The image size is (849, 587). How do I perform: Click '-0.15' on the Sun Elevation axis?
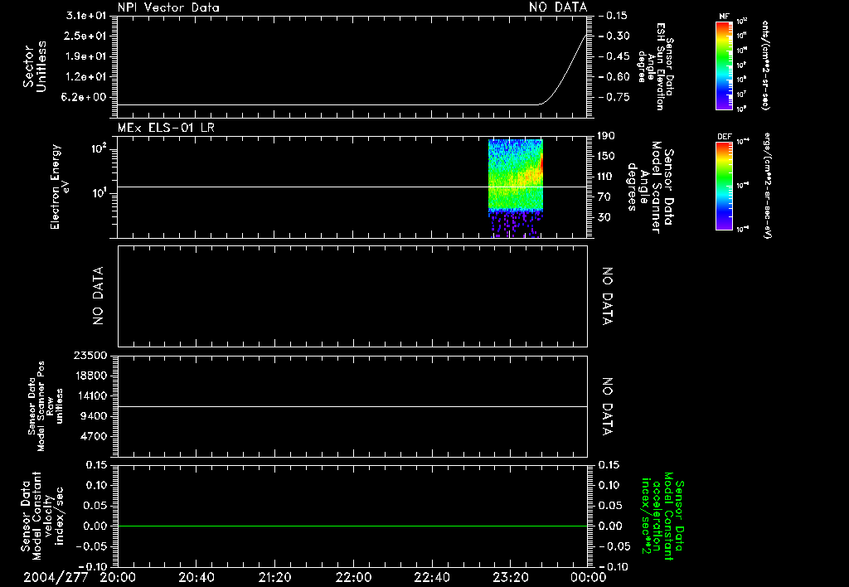[x=614, y=15]
